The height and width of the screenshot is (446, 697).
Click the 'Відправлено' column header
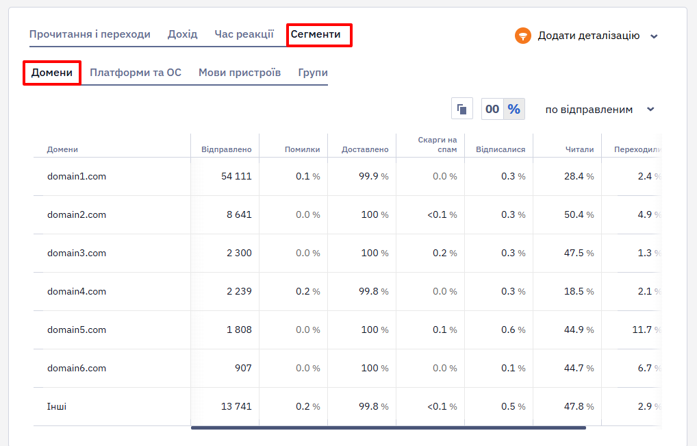pyautogui.click(x=226, y=149)
